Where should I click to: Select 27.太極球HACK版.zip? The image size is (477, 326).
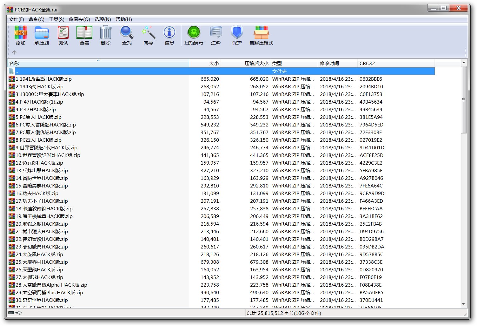click(39, 277)
